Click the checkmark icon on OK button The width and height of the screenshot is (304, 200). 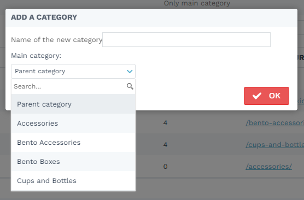[x=257, y=96]
